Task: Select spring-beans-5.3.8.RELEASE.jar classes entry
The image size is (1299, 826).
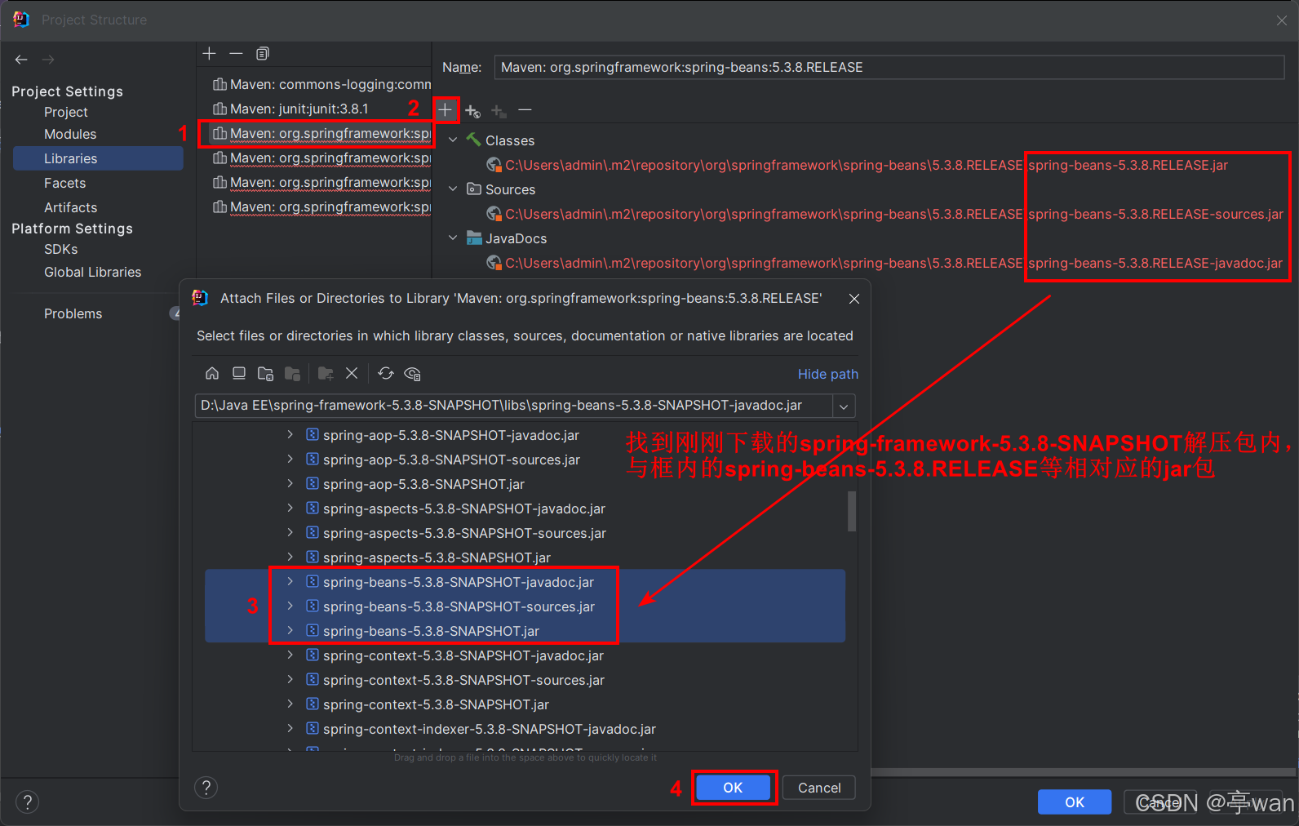Action: click(x=857, y=165)
